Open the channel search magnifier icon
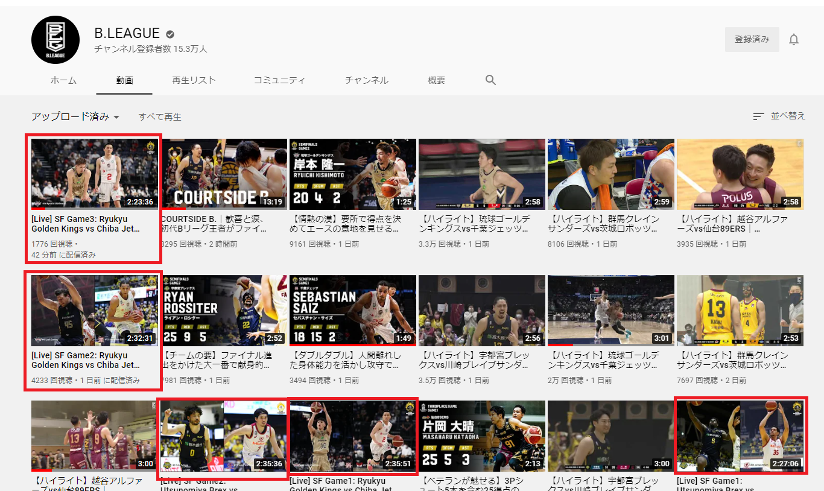 490,80
